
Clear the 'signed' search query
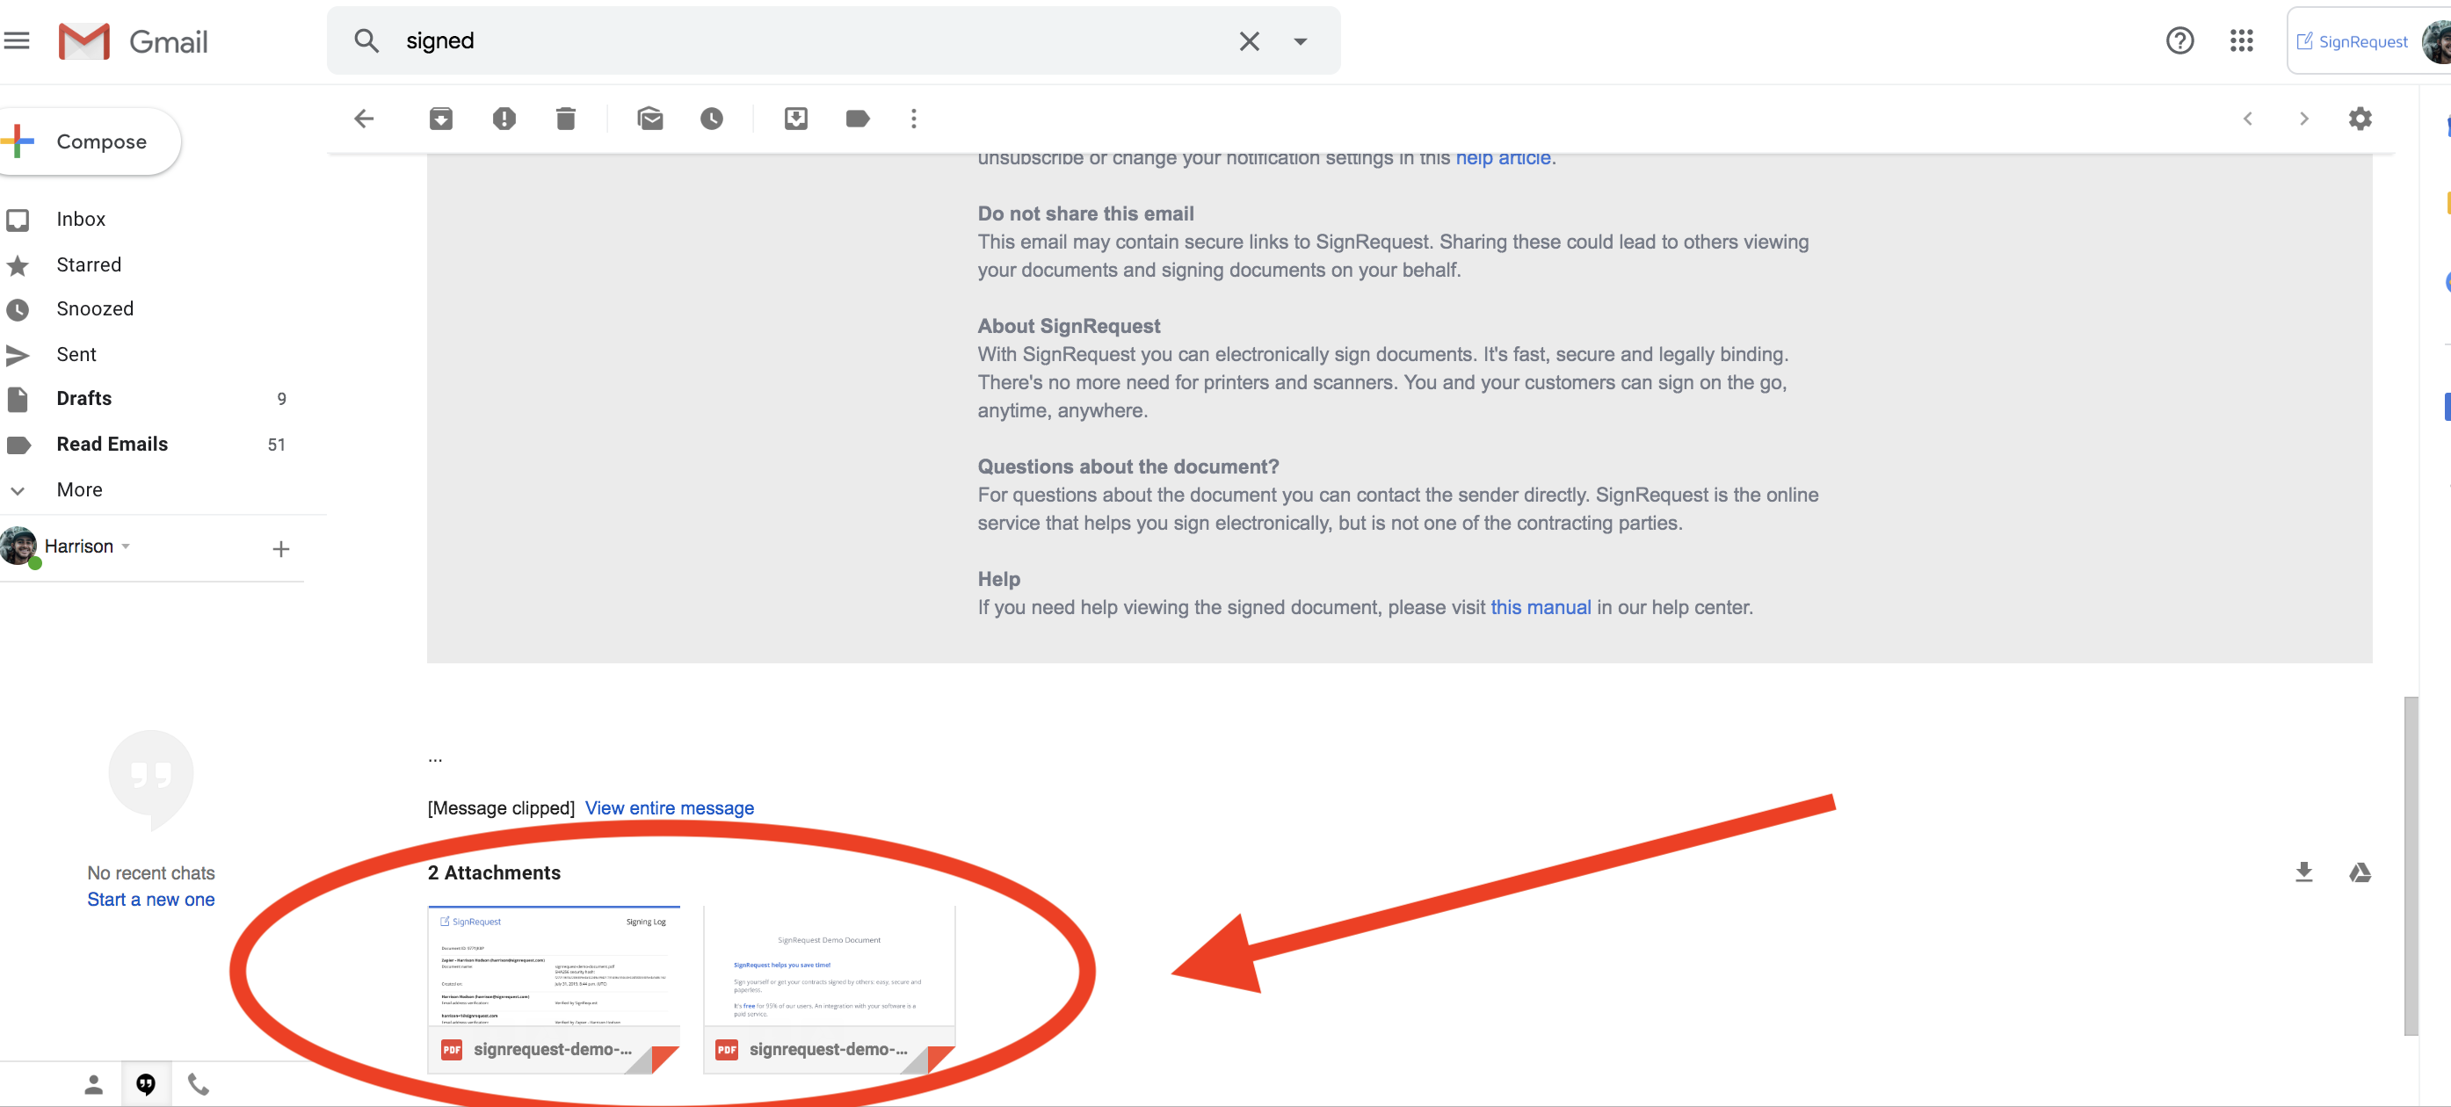point(1250,41)
